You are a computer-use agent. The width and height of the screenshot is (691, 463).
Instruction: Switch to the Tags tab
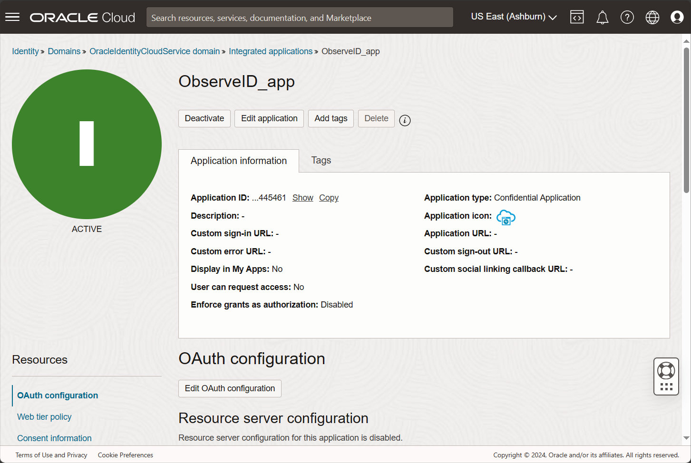click(x=321, y=161)
